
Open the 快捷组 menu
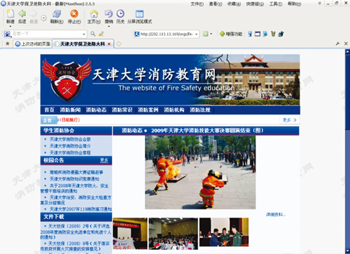[255, 3]
